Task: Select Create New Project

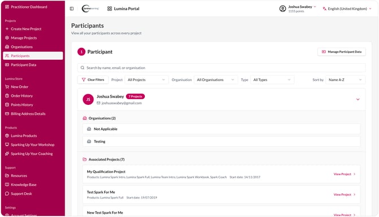Action: point(26,29)
